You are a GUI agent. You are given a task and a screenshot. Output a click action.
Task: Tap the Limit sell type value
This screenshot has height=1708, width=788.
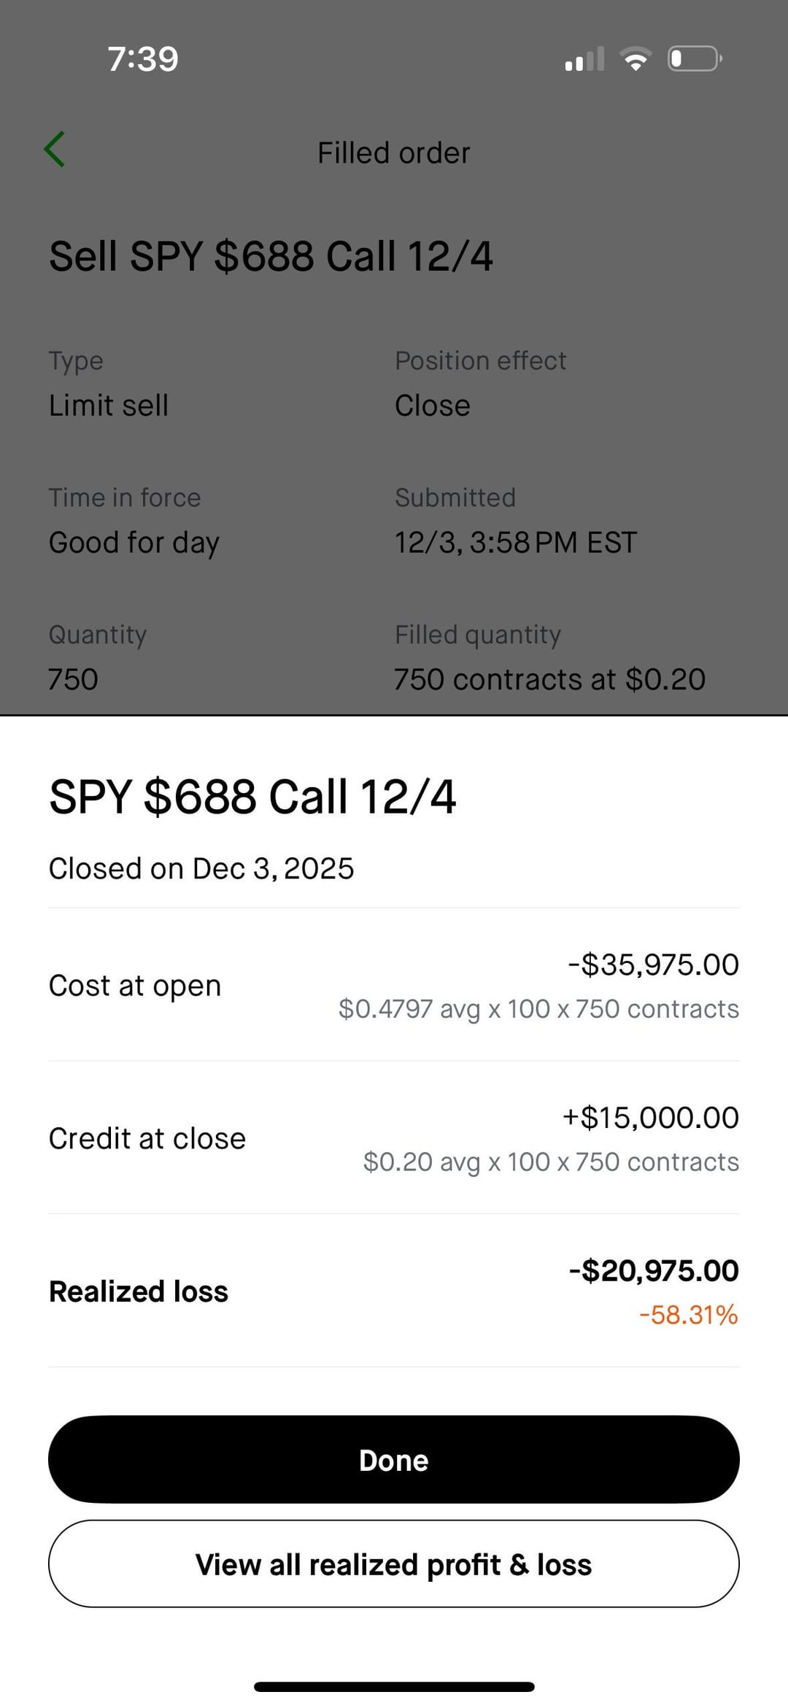109,406
